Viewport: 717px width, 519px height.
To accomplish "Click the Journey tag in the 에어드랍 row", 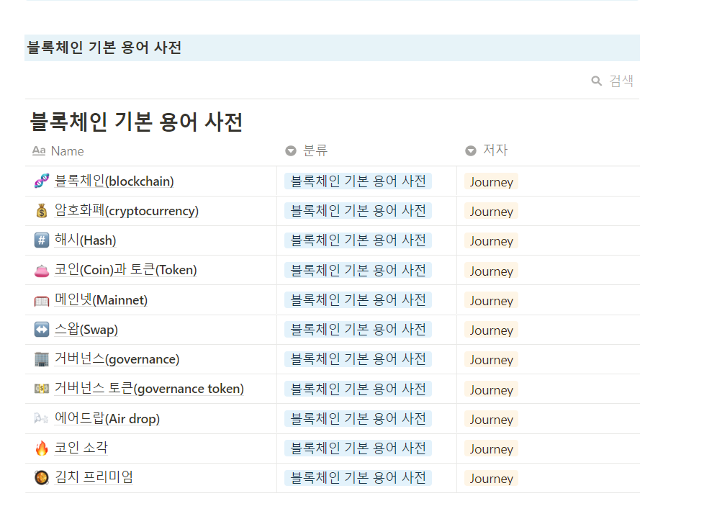I will 491,420.
